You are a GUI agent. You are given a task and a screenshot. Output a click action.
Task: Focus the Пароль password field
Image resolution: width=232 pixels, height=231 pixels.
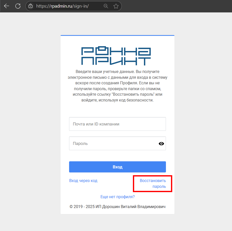click(x=118, y=143)
